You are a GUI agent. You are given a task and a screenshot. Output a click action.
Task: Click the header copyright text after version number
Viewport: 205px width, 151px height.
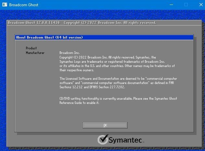pos(110,23)
